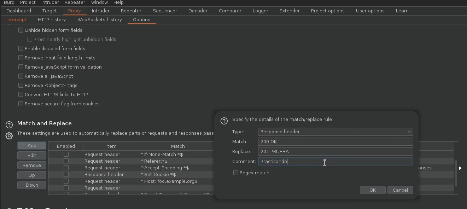Enable Convert HTTPS links to HTTP
Image resolution: width=467 pixels, height=209 pixels.
21,94
